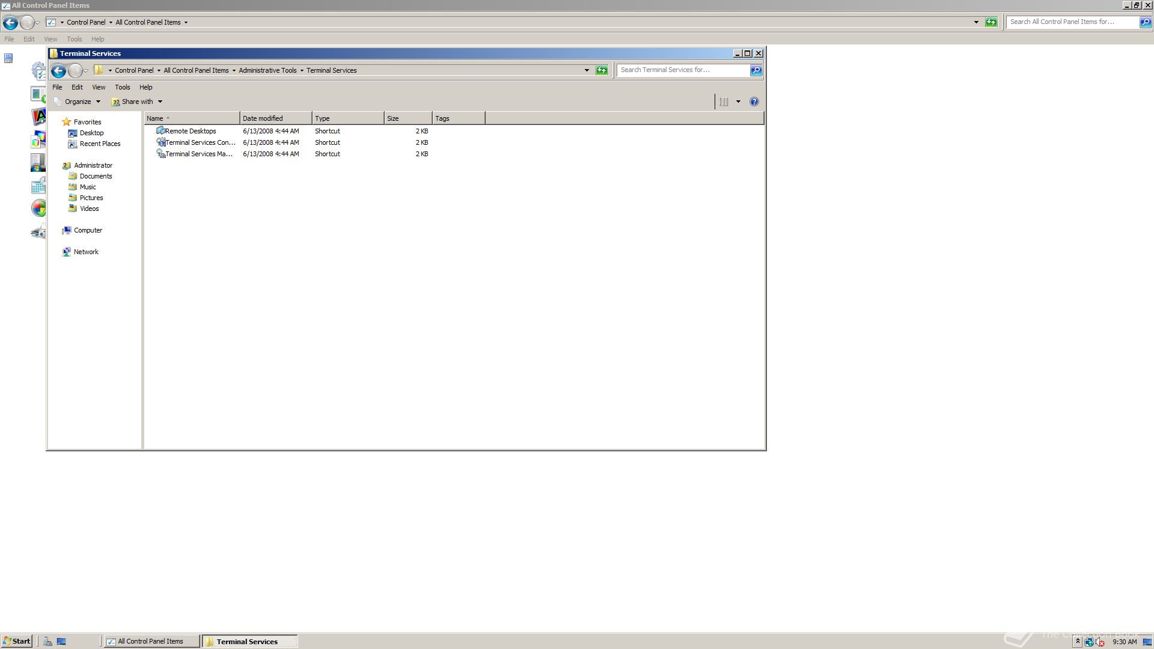The width and height of the screenshot is (1154, 649).
Task: Switch to All Control Panel Items taskbar button
Action: (x=151, y=641)
